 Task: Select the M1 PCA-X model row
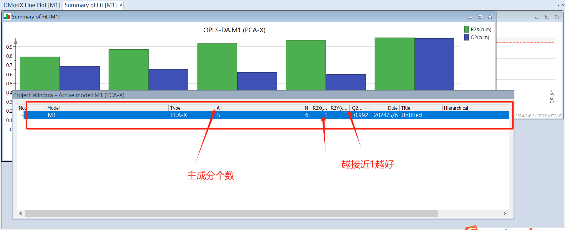pos(118,115)
